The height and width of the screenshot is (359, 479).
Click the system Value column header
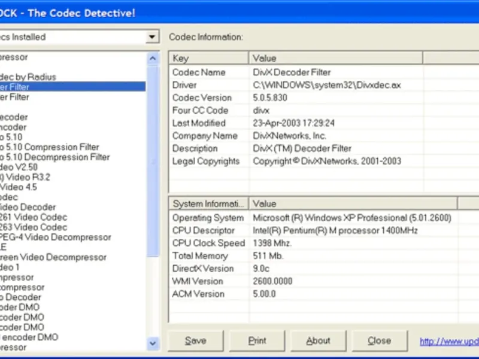[x=353, y=203]
